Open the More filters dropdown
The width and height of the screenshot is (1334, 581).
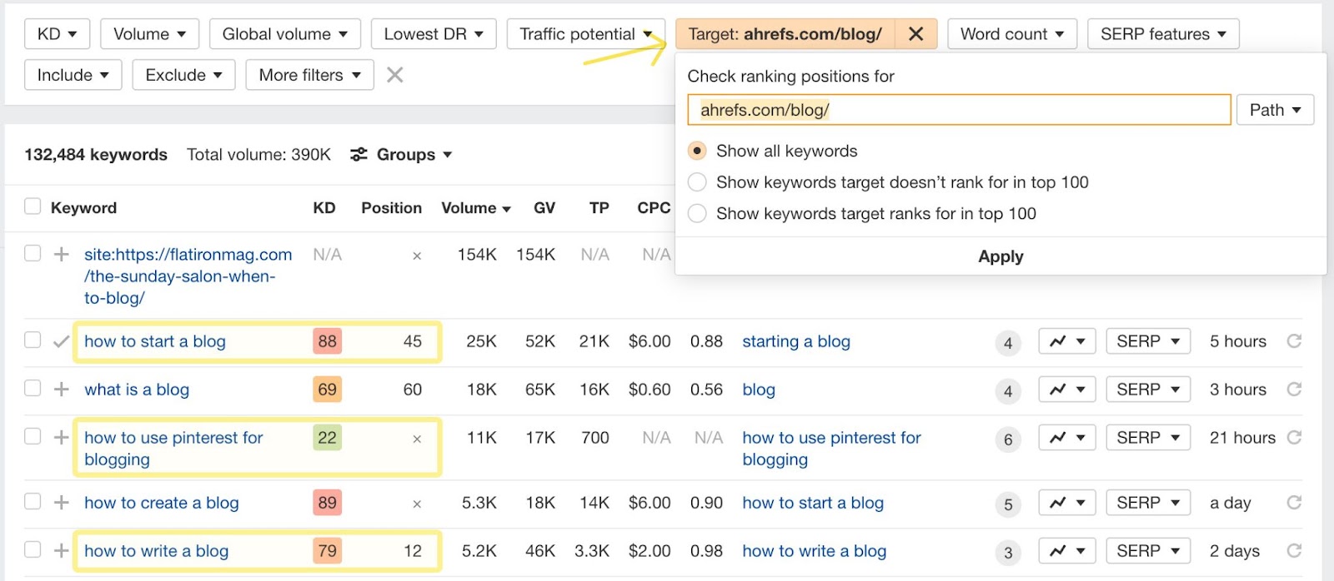[309, 75]
